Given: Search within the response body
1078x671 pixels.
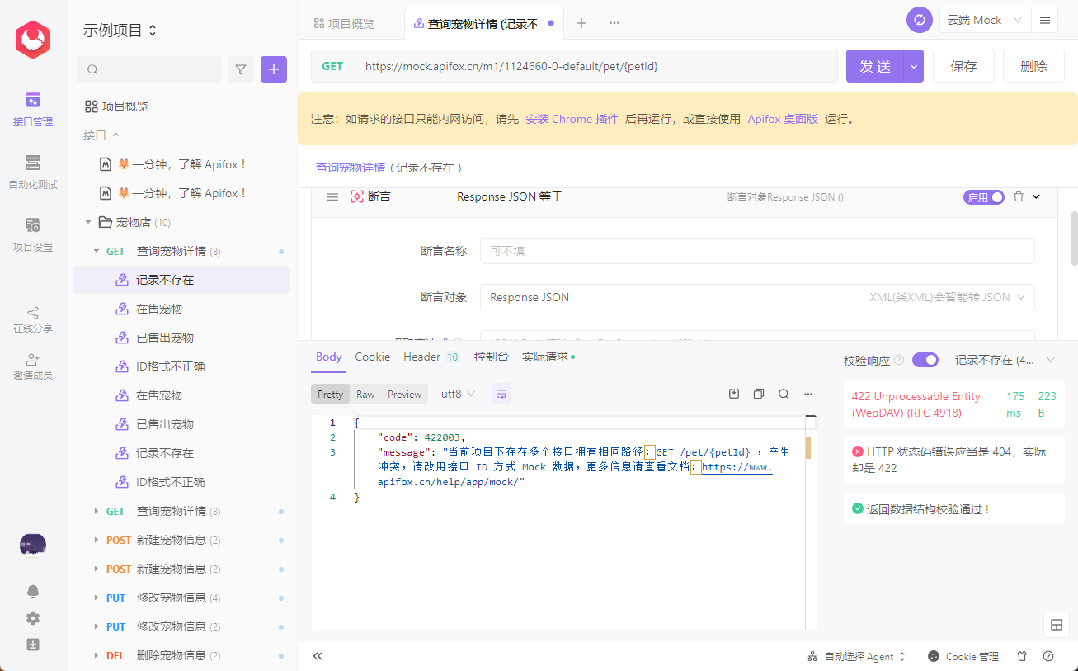Looking at the screenshot, I should point(783,394).
